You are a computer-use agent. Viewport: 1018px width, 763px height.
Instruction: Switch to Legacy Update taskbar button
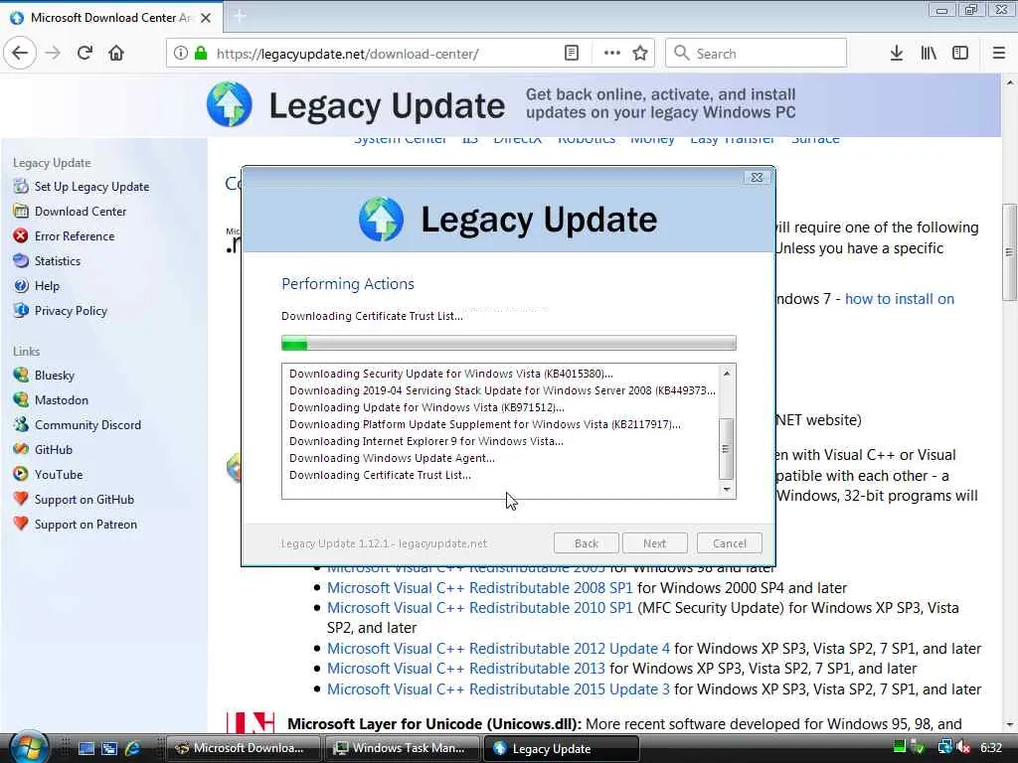click(561, 748)
